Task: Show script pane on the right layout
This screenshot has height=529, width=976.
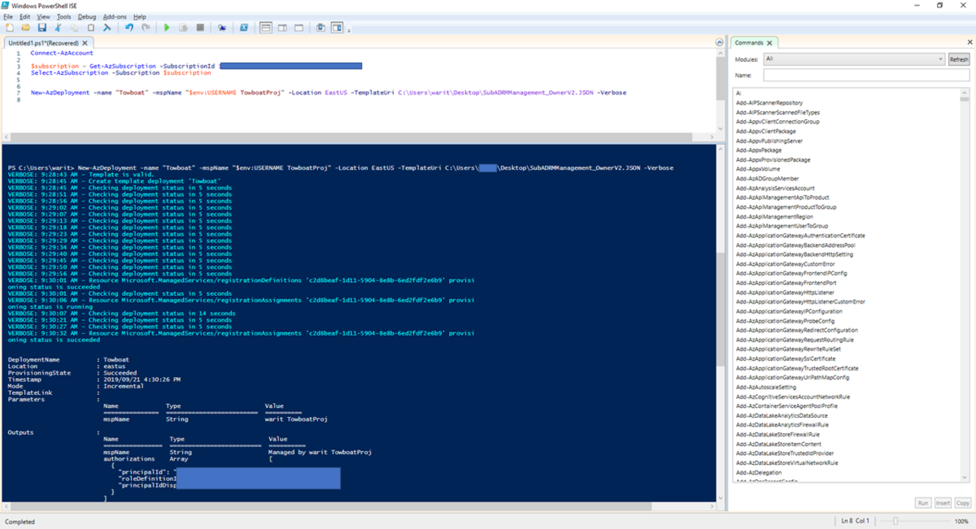Action: [x=282, y=28]
